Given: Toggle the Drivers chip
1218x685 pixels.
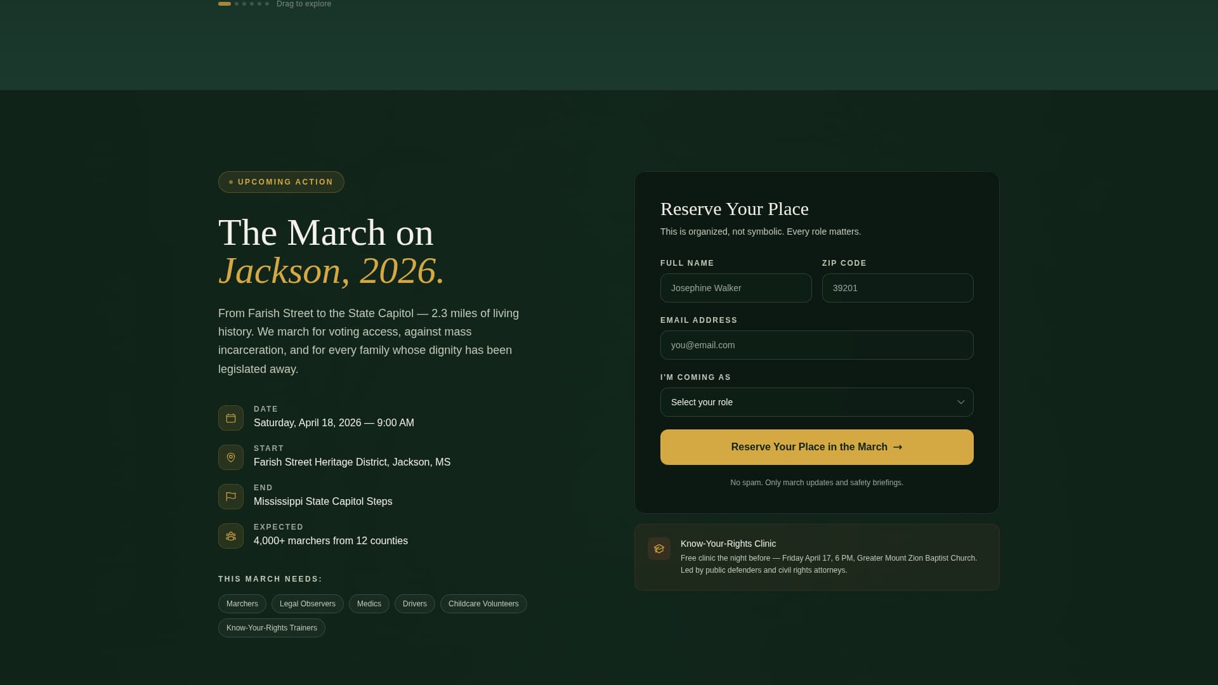Looking at the screenshot, I should coord(414,603).
